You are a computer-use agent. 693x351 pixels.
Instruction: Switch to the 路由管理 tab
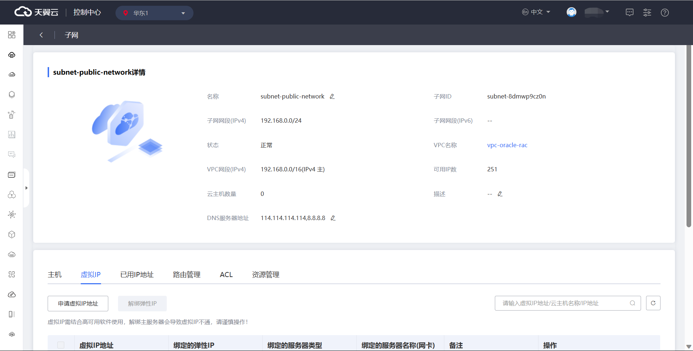(x=187, y=275)
